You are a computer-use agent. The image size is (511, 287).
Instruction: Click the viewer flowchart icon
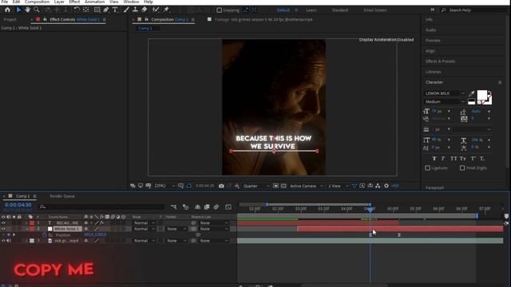point(378,186)
